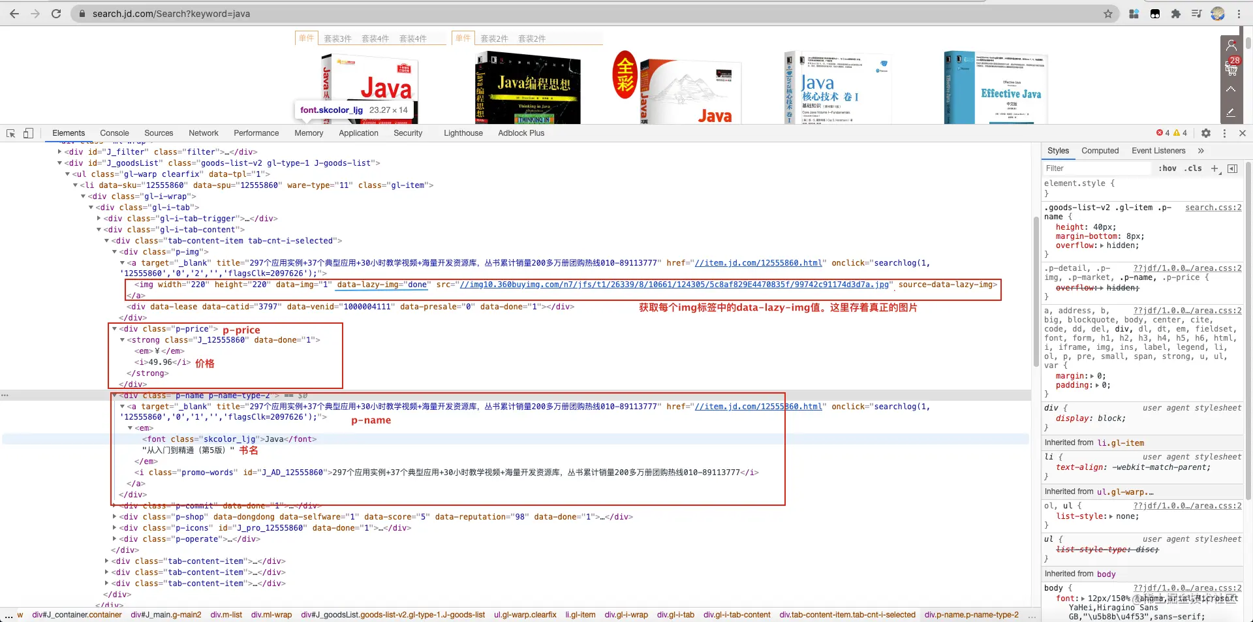Open the four-squares extension icon
The image size is (1253, 622).
[x=1134, y=14]
